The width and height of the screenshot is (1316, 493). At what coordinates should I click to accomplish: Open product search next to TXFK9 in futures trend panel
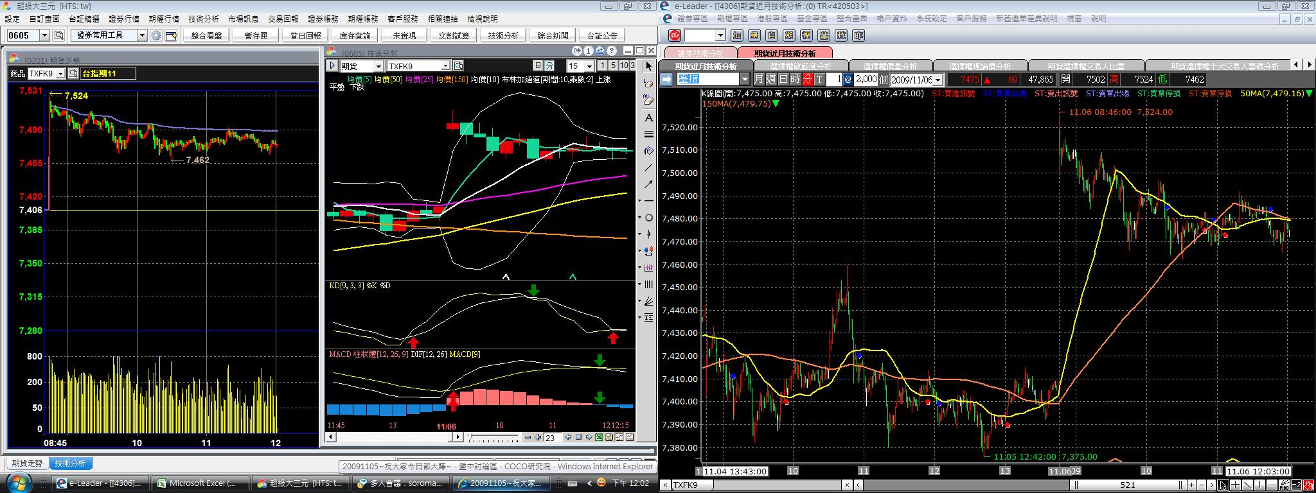pyautogui.click(x=73, y=74)
